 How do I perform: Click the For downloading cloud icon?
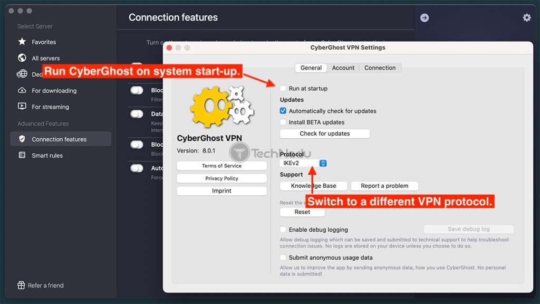click(x=22, y=90)
